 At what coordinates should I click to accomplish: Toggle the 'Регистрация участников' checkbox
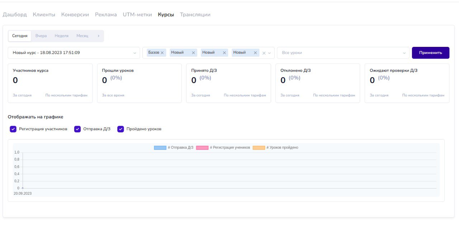(x=13, y=129)
